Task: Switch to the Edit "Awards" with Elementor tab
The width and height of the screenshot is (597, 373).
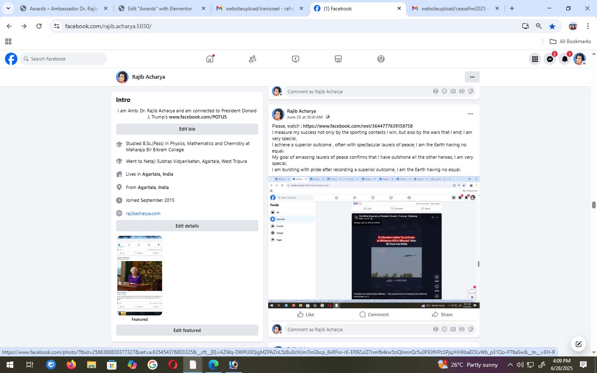Action: tap(161, 8)
